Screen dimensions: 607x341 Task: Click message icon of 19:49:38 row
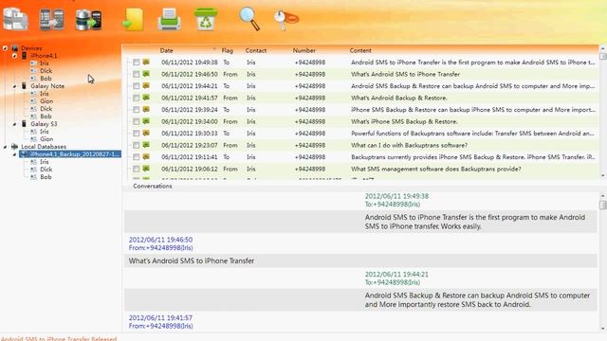[146, 62]
